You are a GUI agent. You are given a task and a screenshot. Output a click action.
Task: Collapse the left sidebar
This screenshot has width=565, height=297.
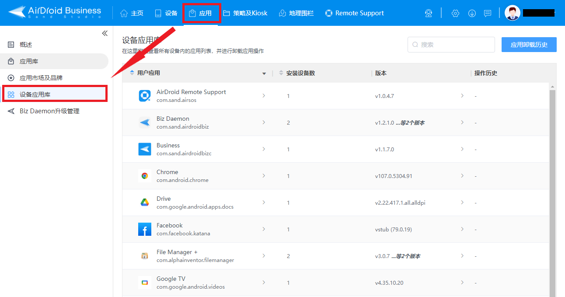tap(105, 33)
